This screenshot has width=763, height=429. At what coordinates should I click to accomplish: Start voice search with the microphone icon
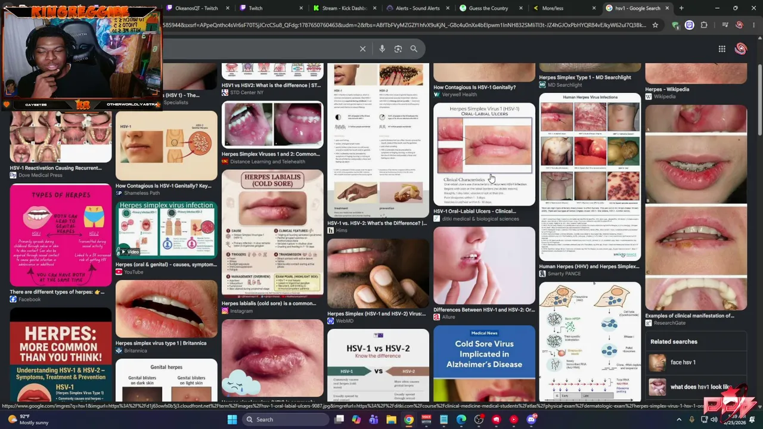[382, 49]
